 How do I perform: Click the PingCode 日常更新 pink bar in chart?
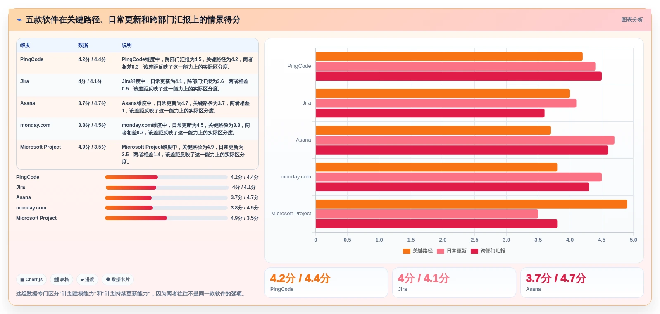[x=455, y=66]
